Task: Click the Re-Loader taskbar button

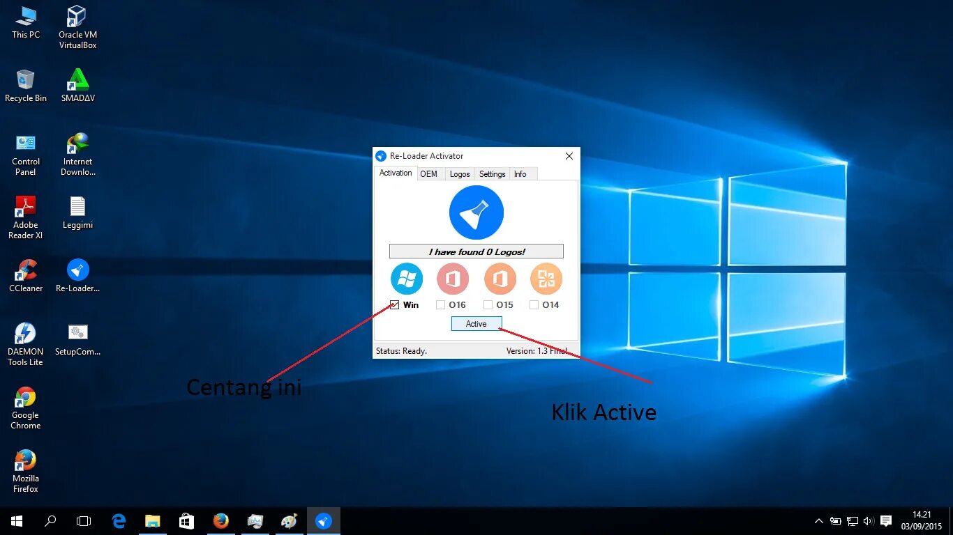Action: click(x=323, y=521)
